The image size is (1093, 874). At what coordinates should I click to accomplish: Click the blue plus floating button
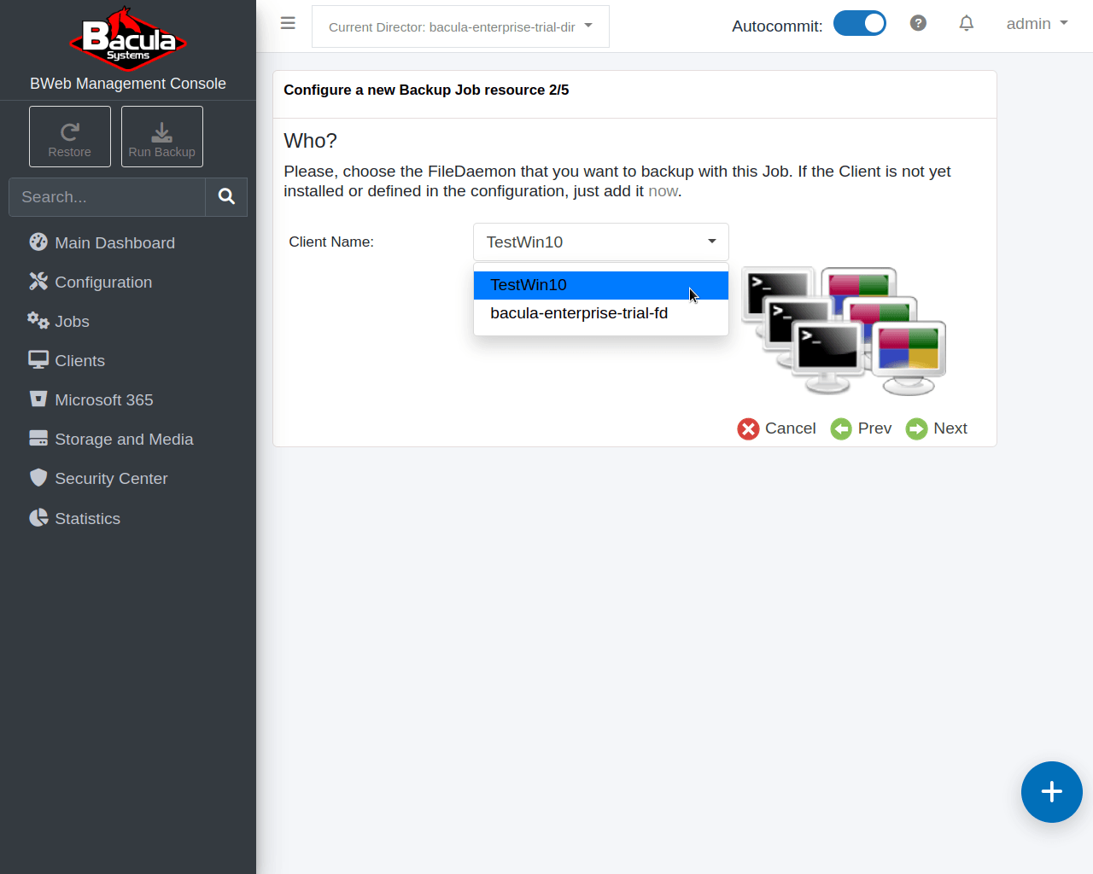(x=1052, y=792)
